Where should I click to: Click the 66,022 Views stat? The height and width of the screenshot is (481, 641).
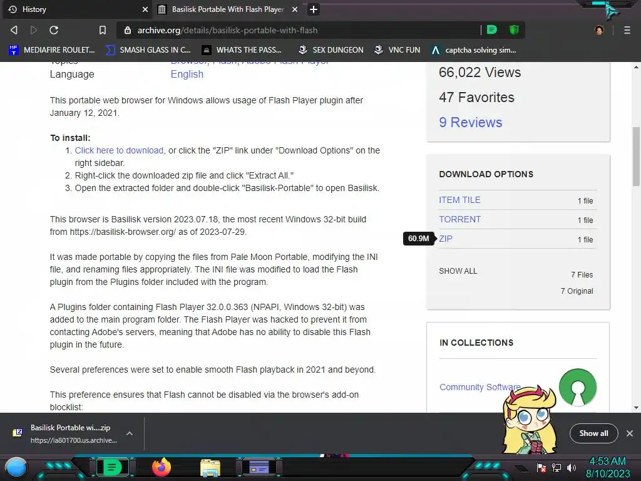click(x=479, y=73)
